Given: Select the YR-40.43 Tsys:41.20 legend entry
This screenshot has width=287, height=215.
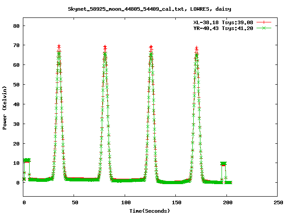Looking at the screenshot, I should (x=223, y=28).
